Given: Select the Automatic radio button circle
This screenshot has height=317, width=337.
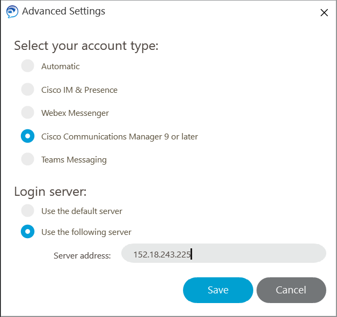Looking at the screenshot, I should [27, 66].
